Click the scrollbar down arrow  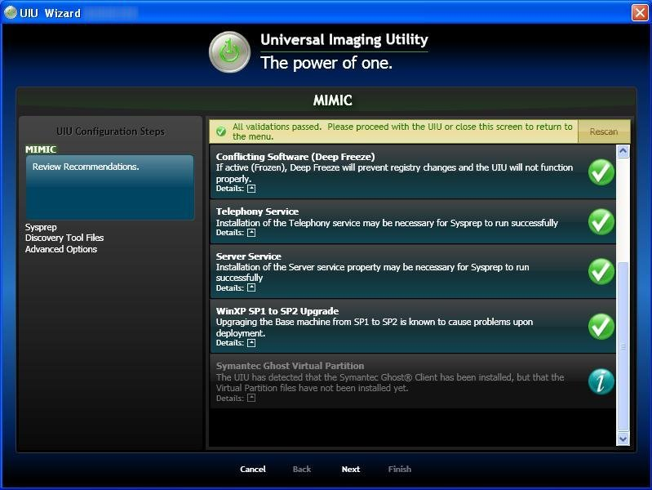[x=623, y=439]
